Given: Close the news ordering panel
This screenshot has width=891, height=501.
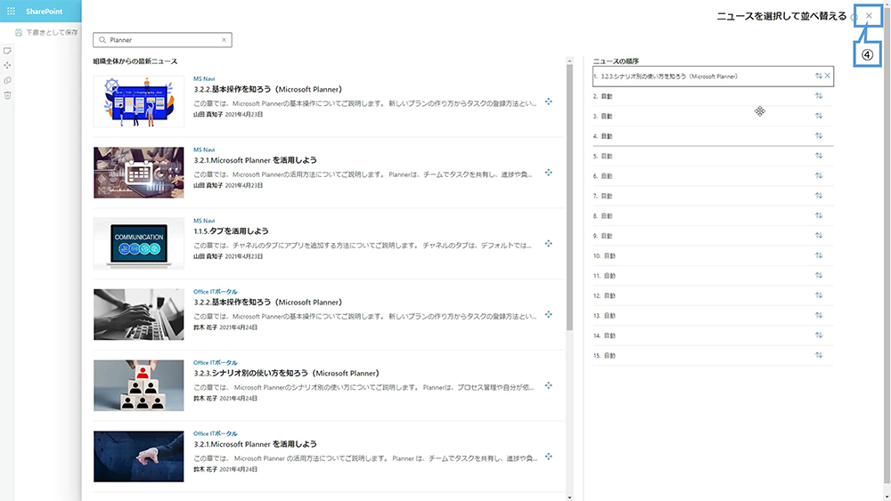Looking at the screenshot, I should [x=869, y=16].
